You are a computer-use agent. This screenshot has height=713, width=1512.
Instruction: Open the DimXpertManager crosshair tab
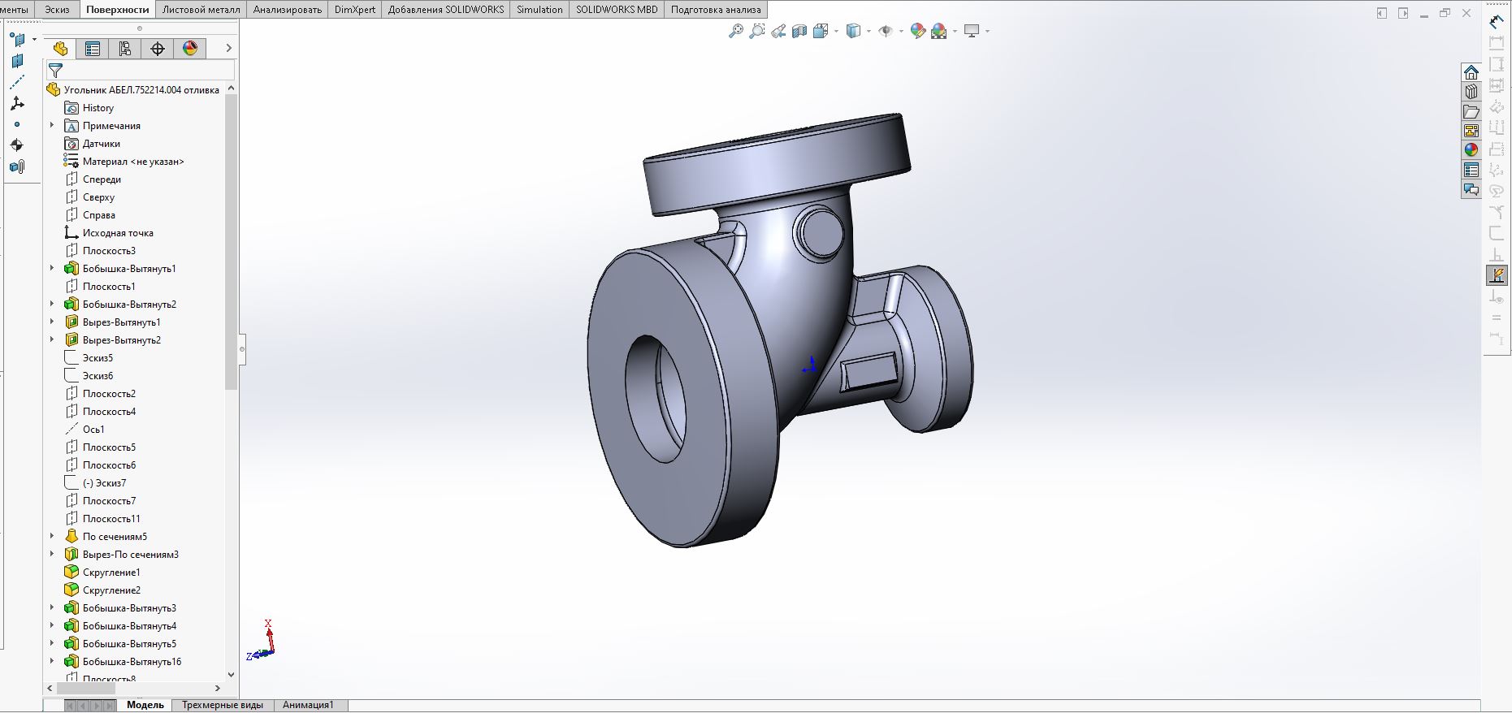(158, 49)
